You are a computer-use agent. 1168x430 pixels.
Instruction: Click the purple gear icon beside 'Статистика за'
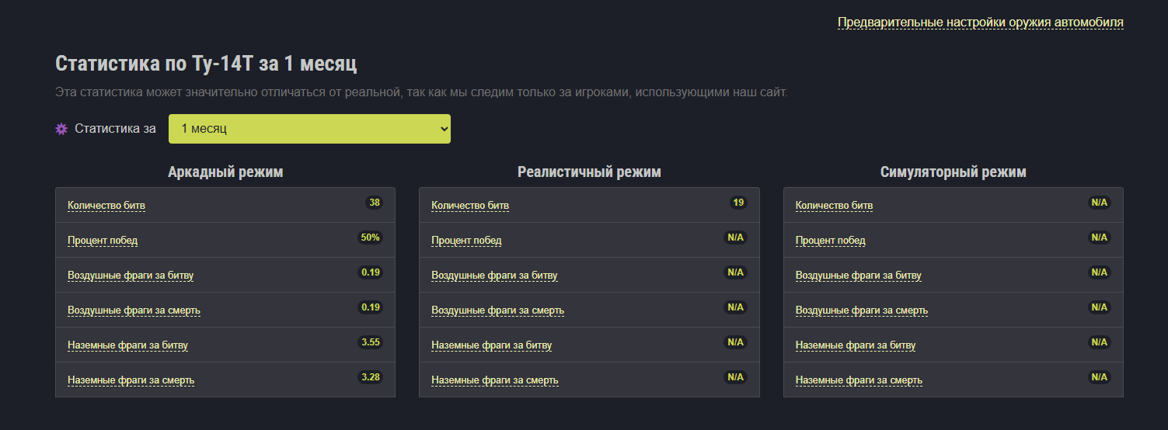[61, 129]
